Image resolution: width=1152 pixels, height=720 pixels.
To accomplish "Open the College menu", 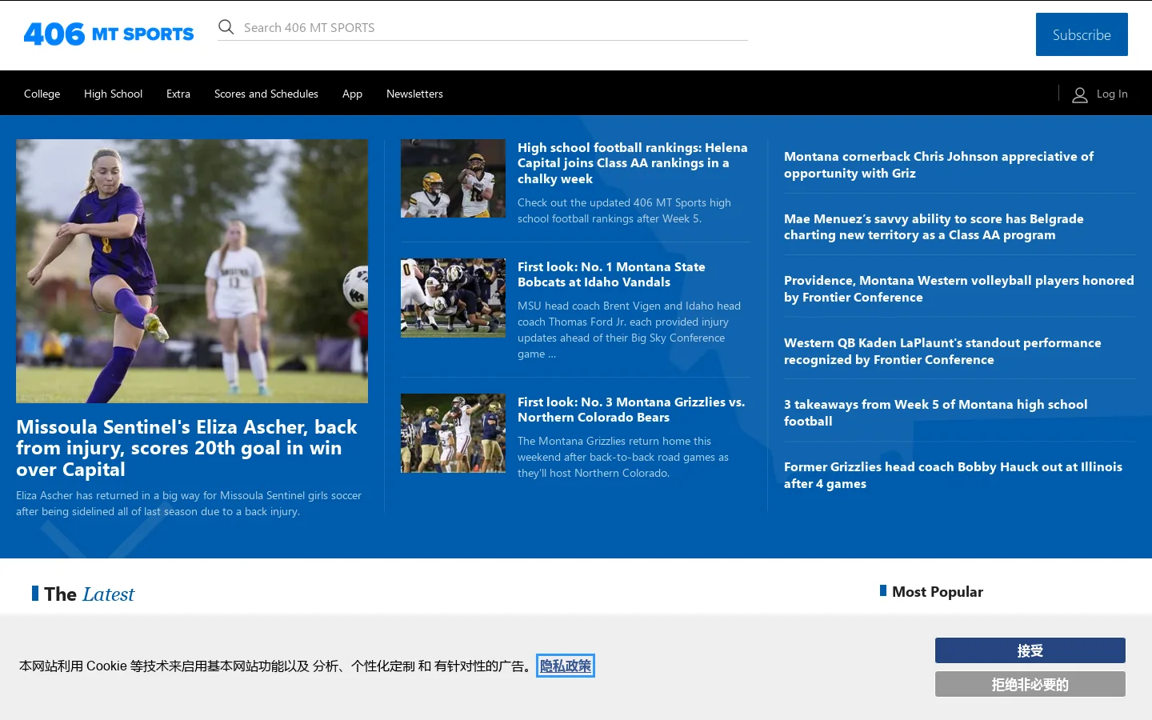I will (x=42, y=94).
